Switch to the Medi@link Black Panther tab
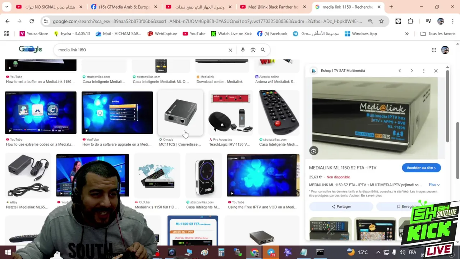The width and height of the screenshot is (460, 259). click(x=273, y=7)
